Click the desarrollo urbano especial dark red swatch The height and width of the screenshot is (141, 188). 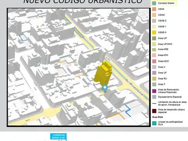154,111
